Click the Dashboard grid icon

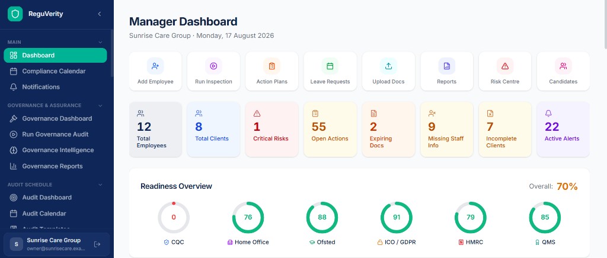(14, 55)
